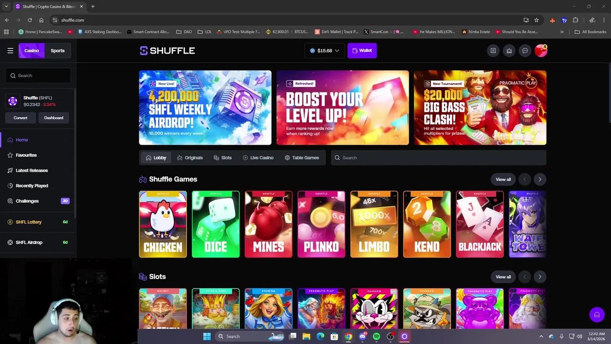
Task: Open the $15.68 balance currency dropdown
Action: coord(325,50)
